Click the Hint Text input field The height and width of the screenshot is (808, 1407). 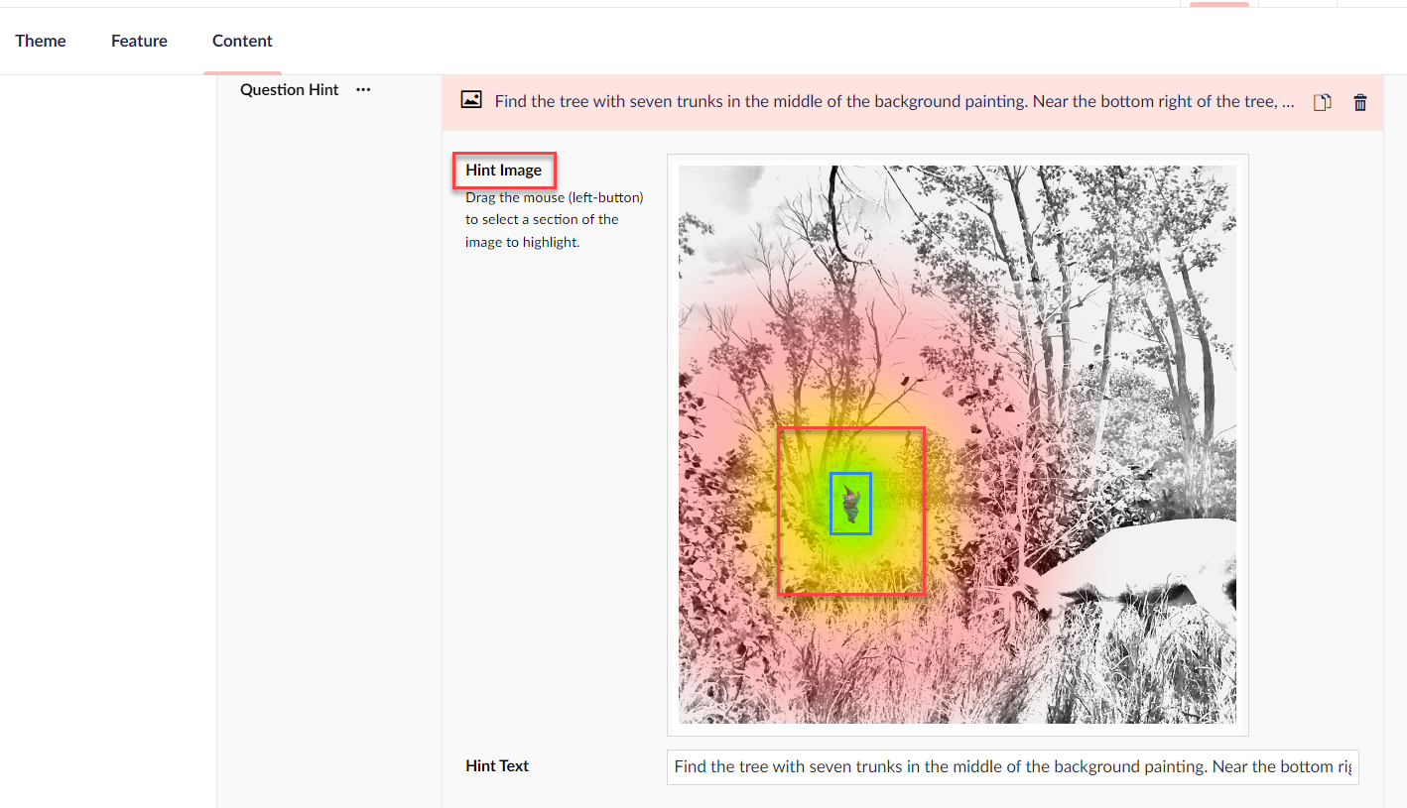[x=1012, y=766]
